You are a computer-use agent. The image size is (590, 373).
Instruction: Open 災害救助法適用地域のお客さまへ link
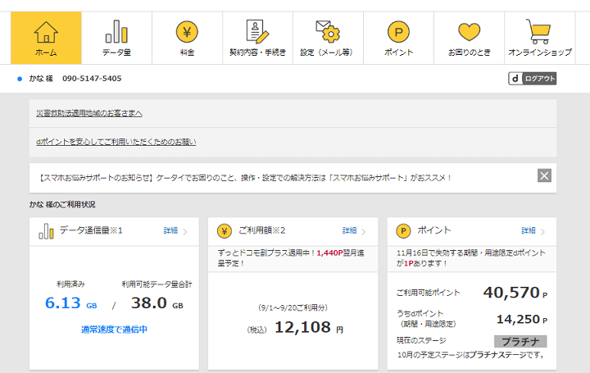[89, 113]
